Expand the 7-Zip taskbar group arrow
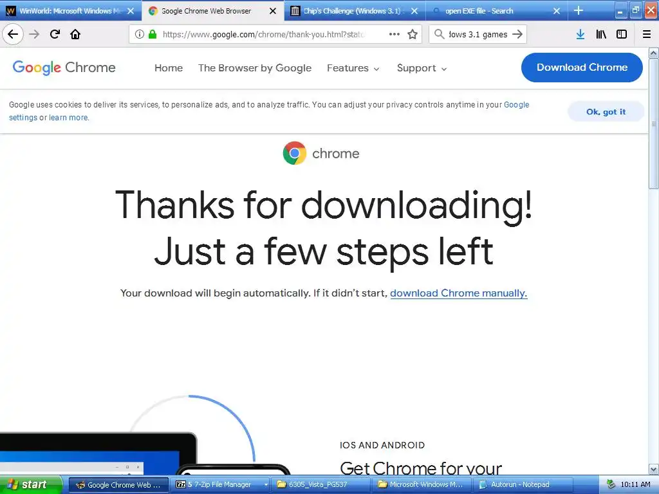The height and width of the screenshot is (494, 659). (266, 485)
